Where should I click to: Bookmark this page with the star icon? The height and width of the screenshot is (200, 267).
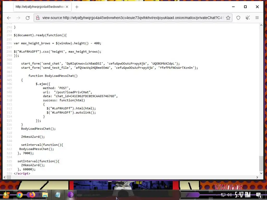(228, 18)
